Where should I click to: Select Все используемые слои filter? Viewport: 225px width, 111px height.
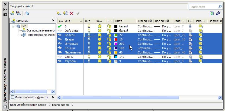tap(41, 31)
